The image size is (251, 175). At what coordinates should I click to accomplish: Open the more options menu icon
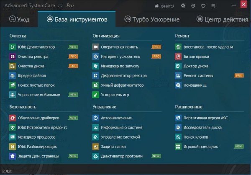click(213, 6)
